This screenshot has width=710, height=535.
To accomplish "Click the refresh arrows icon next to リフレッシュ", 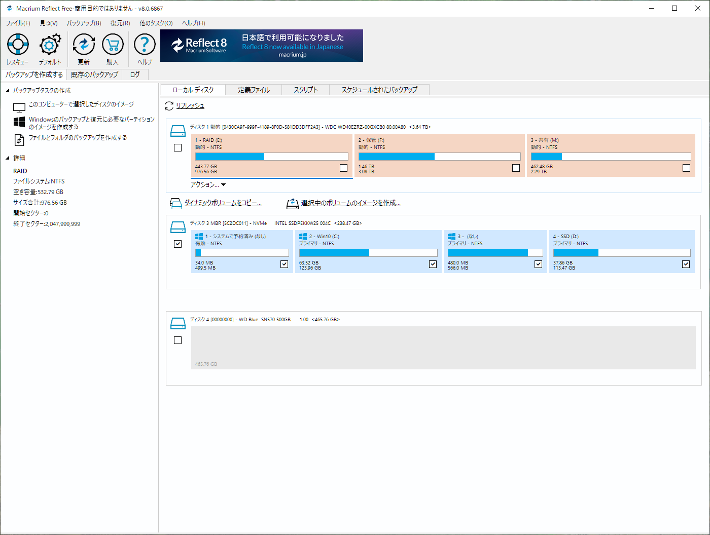I will pos(169,106).
